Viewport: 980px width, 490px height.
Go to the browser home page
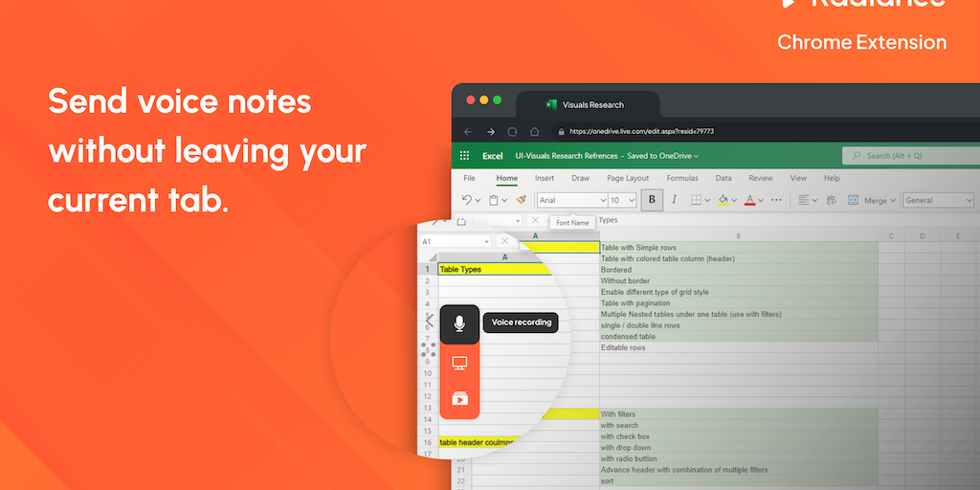534,131
